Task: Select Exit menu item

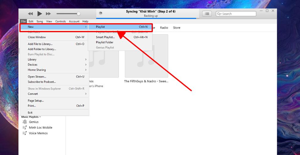Action: 54,112
